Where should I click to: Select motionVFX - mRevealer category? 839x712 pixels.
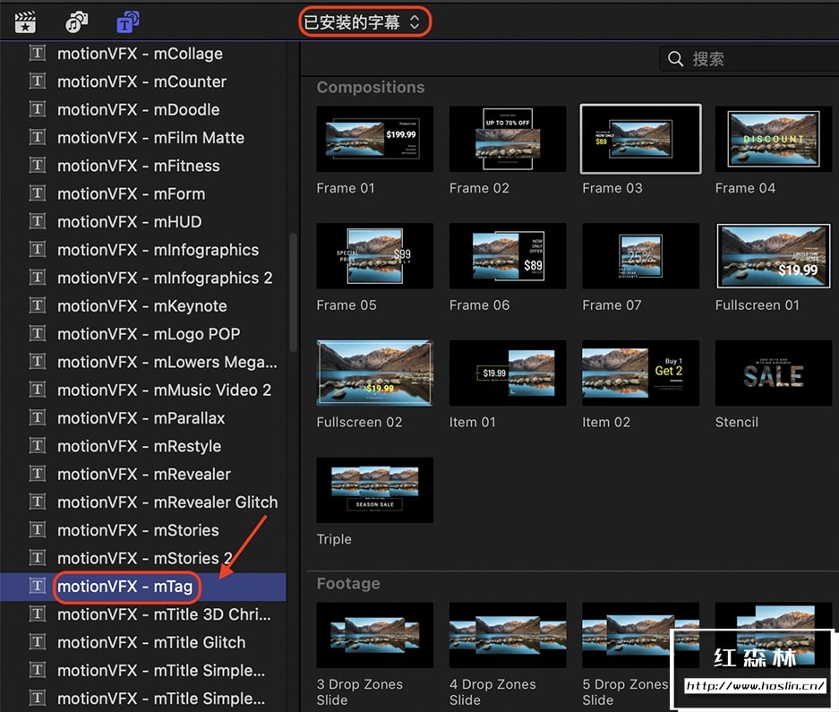(143, 474)
